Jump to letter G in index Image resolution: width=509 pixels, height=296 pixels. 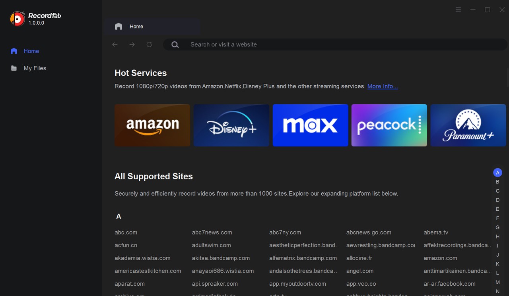[497, 227]
